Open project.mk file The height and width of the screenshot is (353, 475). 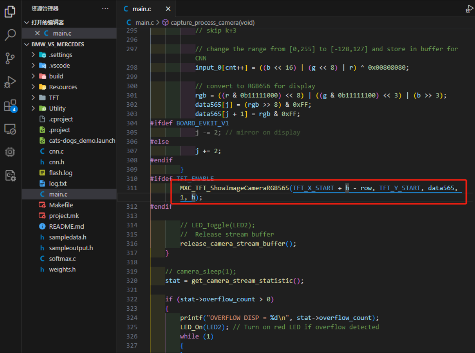[x=64, y=216]
